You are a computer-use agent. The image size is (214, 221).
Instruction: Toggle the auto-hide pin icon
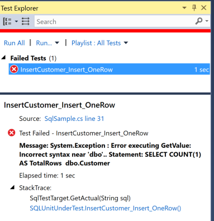pos(194,8)
